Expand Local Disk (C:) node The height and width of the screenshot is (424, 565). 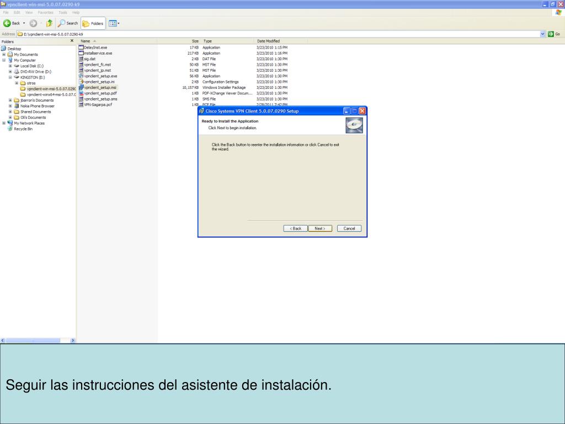[x=10, y=66]
